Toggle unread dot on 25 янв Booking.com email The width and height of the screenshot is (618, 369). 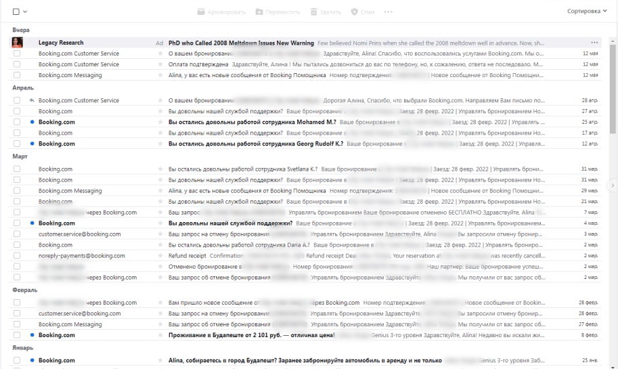pyautogui.click(x=32, y=360)
